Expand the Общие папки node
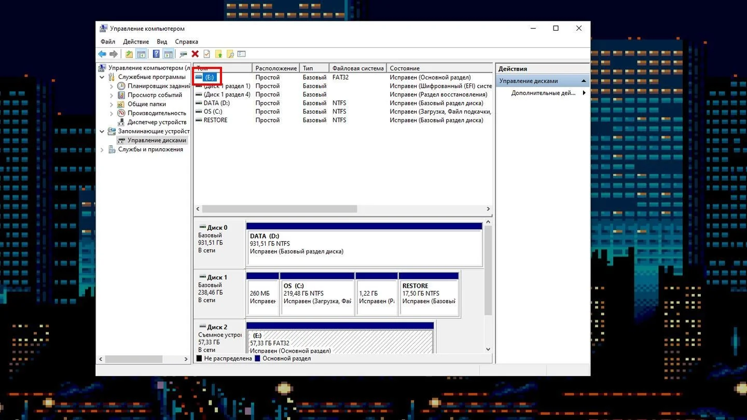This screenshot has height=420, width=747. tap(112, 104)
